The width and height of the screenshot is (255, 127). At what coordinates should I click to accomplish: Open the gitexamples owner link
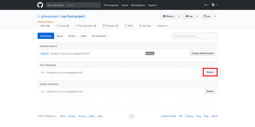coord(50,17)
